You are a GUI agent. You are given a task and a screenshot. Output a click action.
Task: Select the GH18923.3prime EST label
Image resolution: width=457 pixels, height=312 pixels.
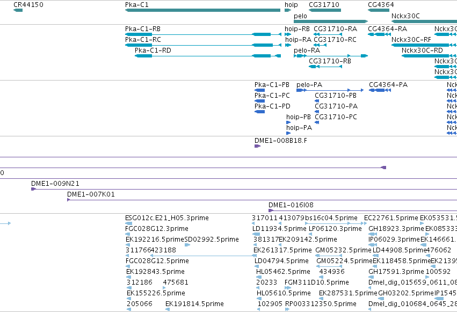396,229
